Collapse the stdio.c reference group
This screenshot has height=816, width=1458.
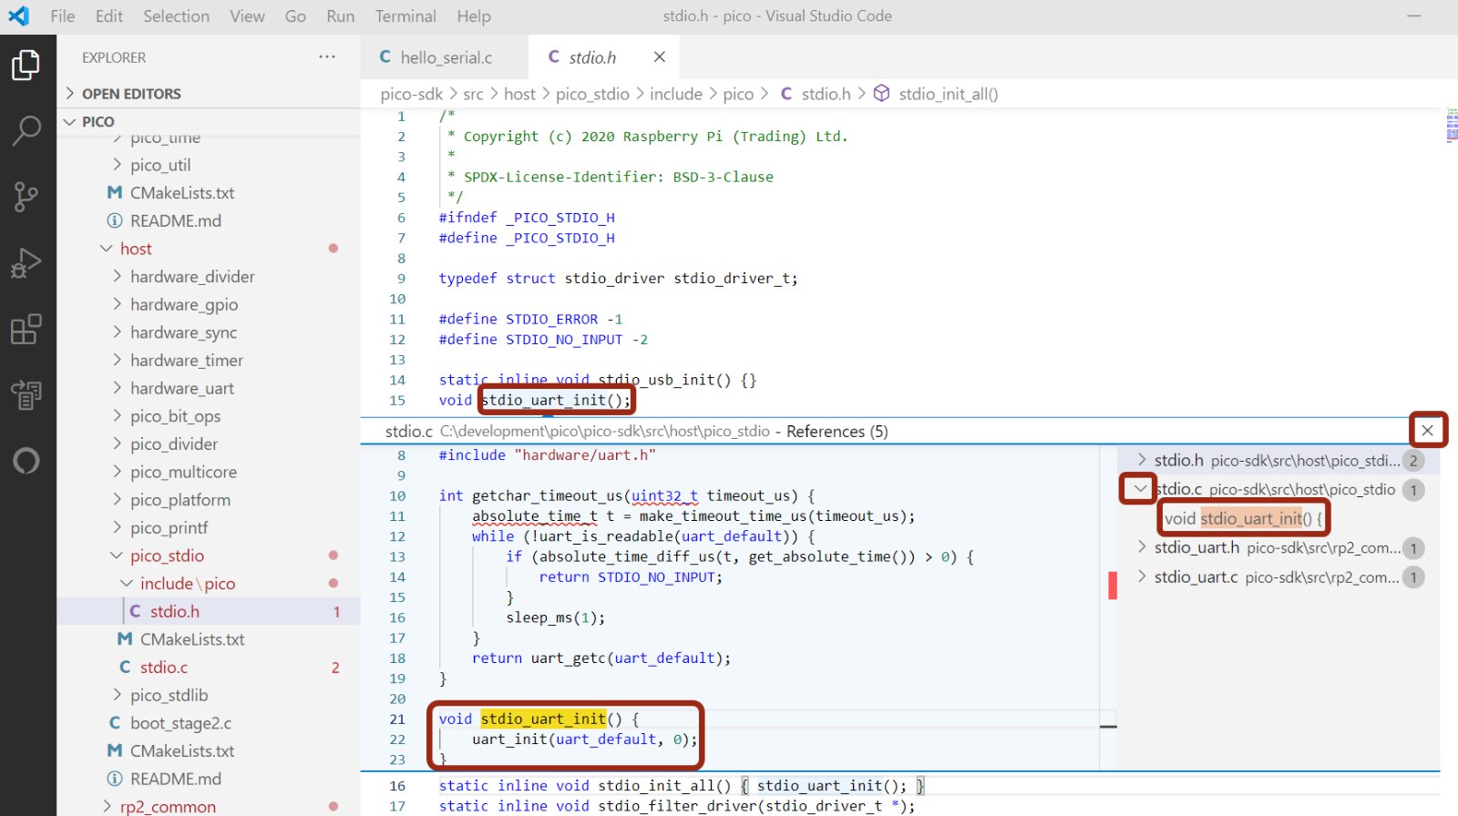[1139, 489]
